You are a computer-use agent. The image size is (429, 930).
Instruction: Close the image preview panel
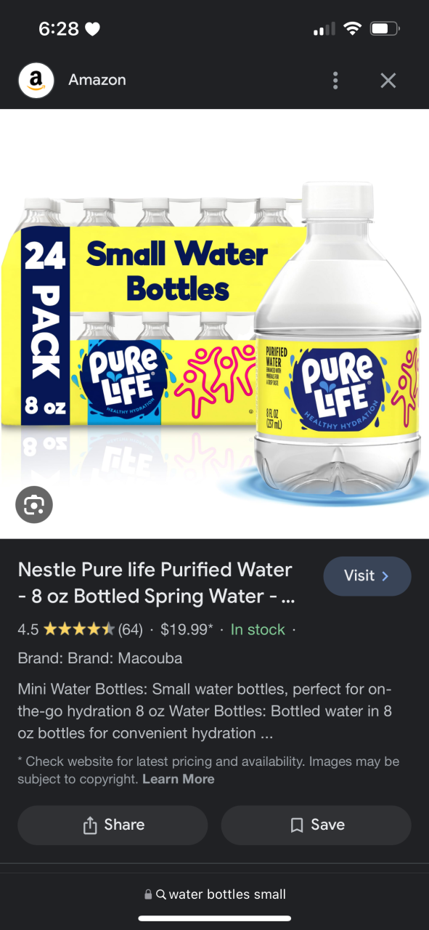(x=388, y=80)
